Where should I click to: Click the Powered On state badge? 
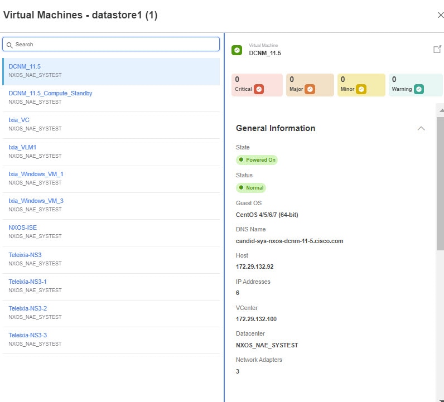coord(257,160)
